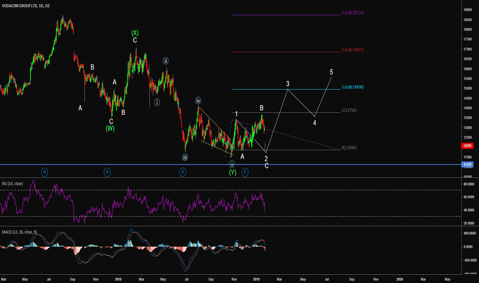Select the circled wave iv label

click(198, 100)
